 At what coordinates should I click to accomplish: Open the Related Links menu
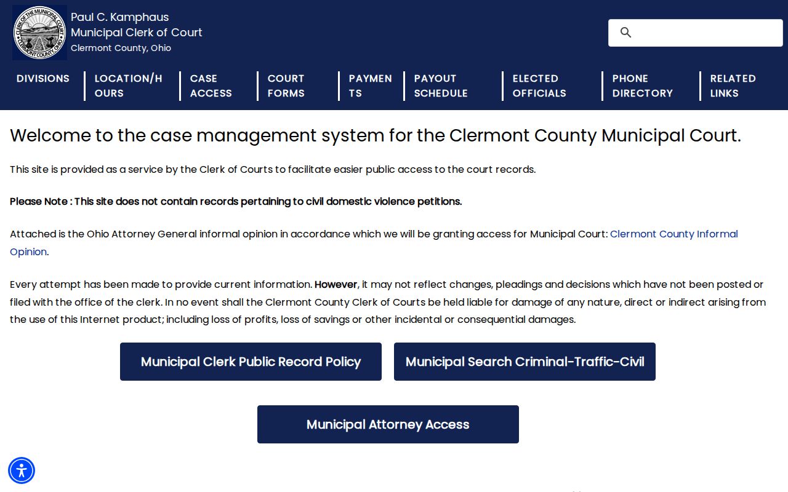coord(733,86)
